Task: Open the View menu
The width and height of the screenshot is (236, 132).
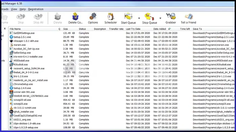Action: 14,9
